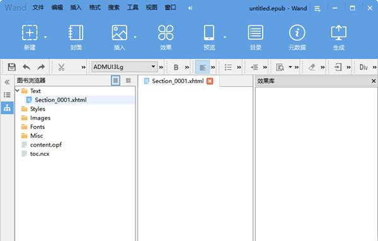The image size is (378, 241).
Task: Expand overflow chevron after Bold button
Action: (187, 67)
